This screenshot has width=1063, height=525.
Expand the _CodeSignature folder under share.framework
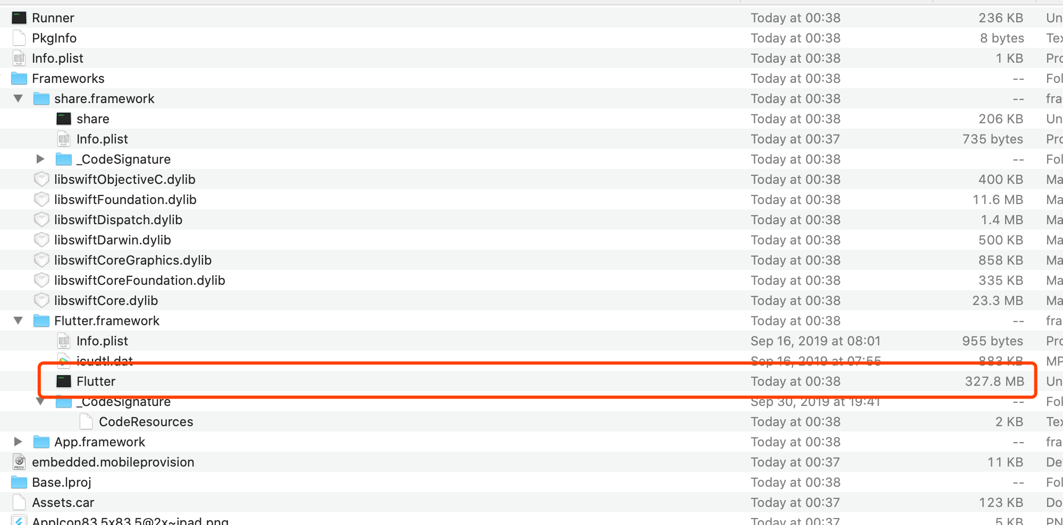point(40,159)
